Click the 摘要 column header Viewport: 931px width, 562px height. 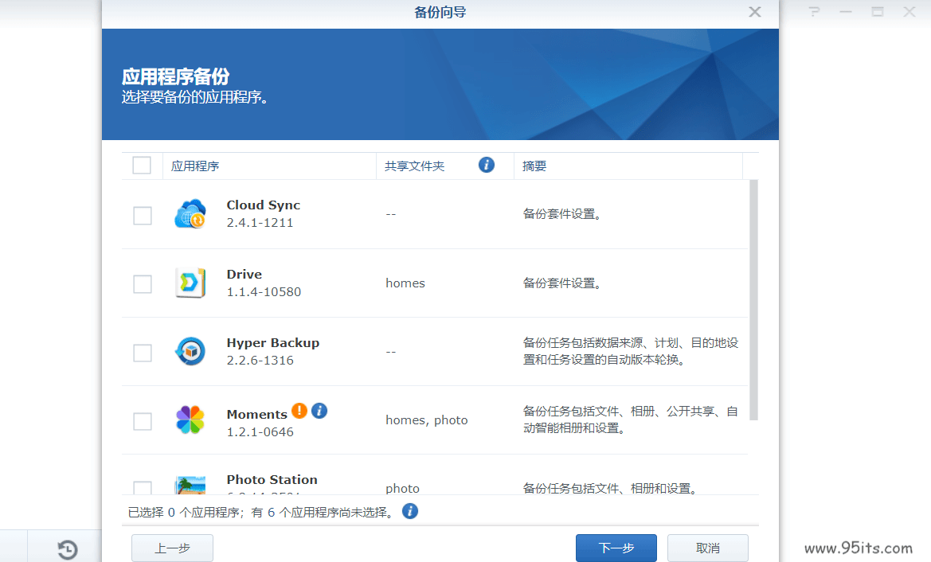coord(628,166)
